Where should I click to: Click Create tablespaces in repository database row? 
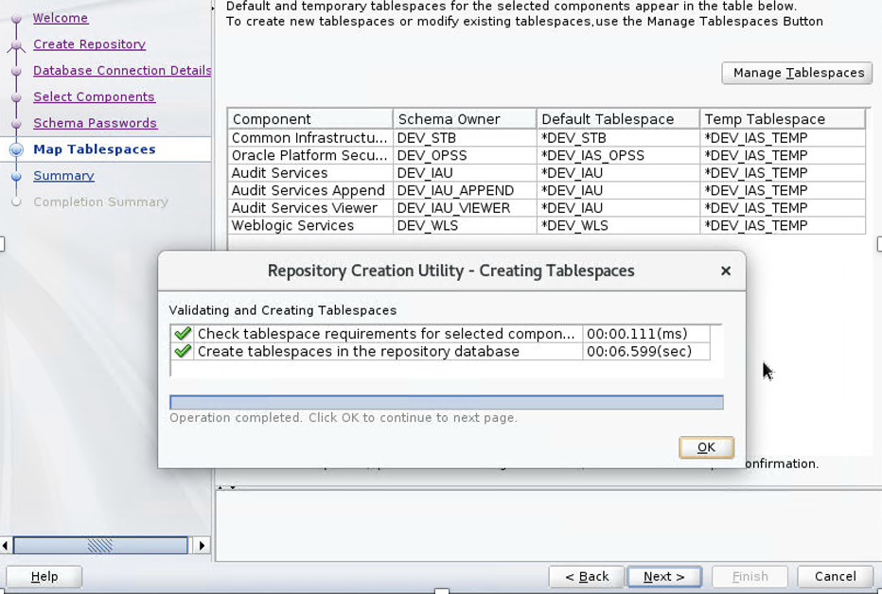pyautogui.click(x=440, y=351)
